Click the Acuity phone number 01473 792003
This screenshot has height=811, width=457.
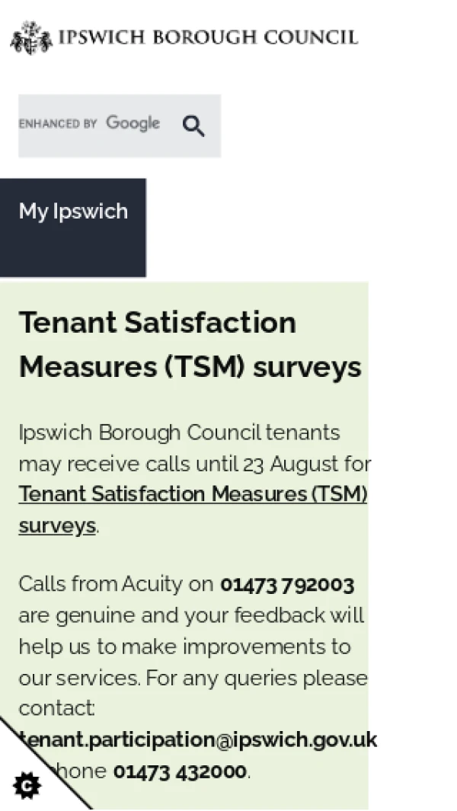tap(287, 585)
